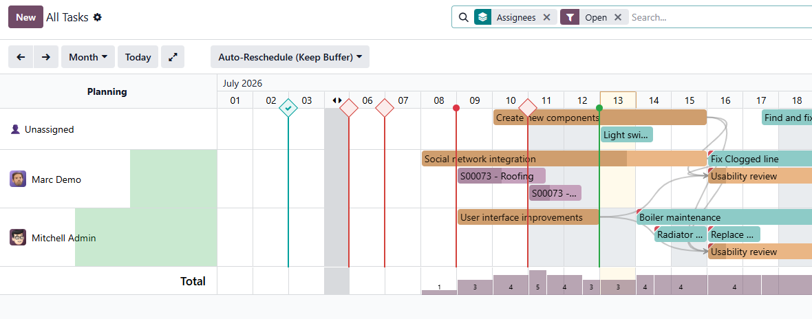This screenshot has width=812, height=319.
Task: Open the Month scale dropdown
Action: click(88, 57)
